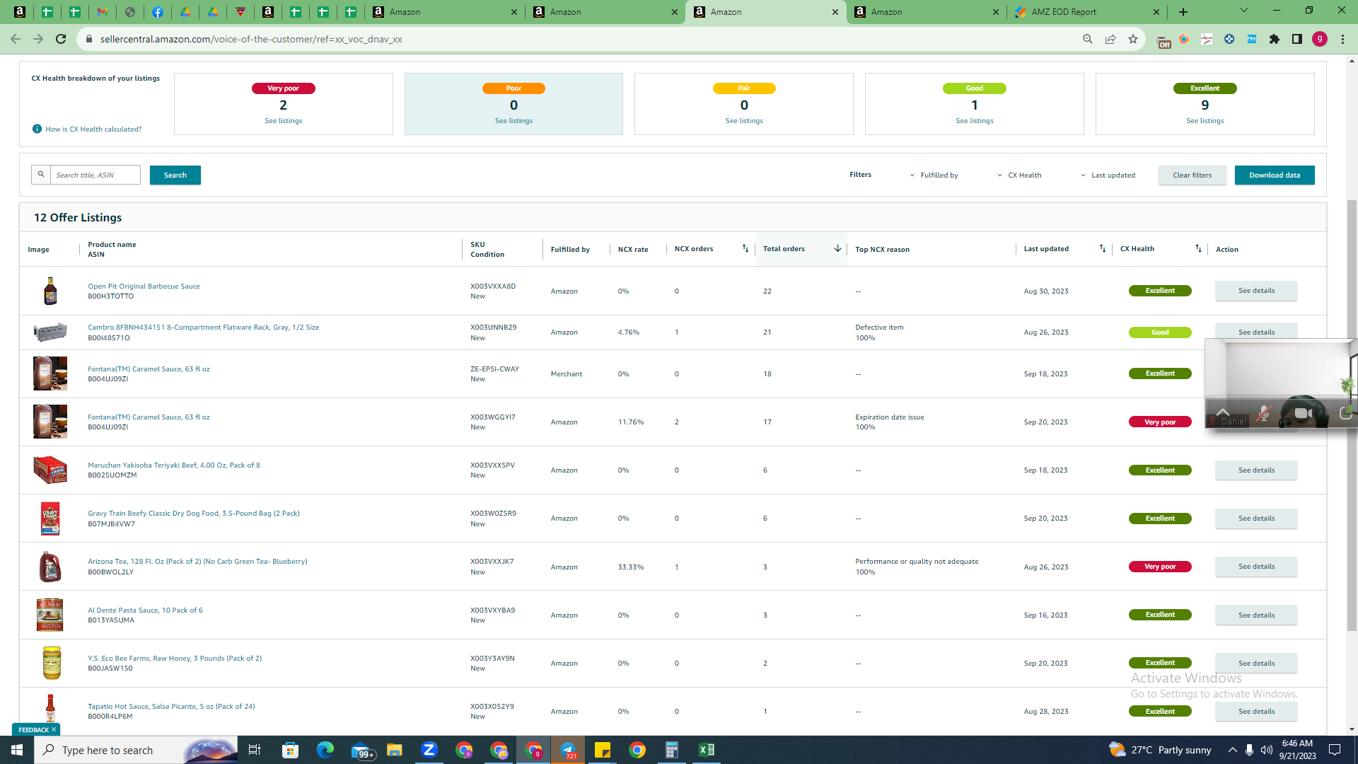The width and height of the screenshot is (1358, 764).
Task: Sort listings by NCX orders
Action: pyautogui.click(x=745, y=248)
